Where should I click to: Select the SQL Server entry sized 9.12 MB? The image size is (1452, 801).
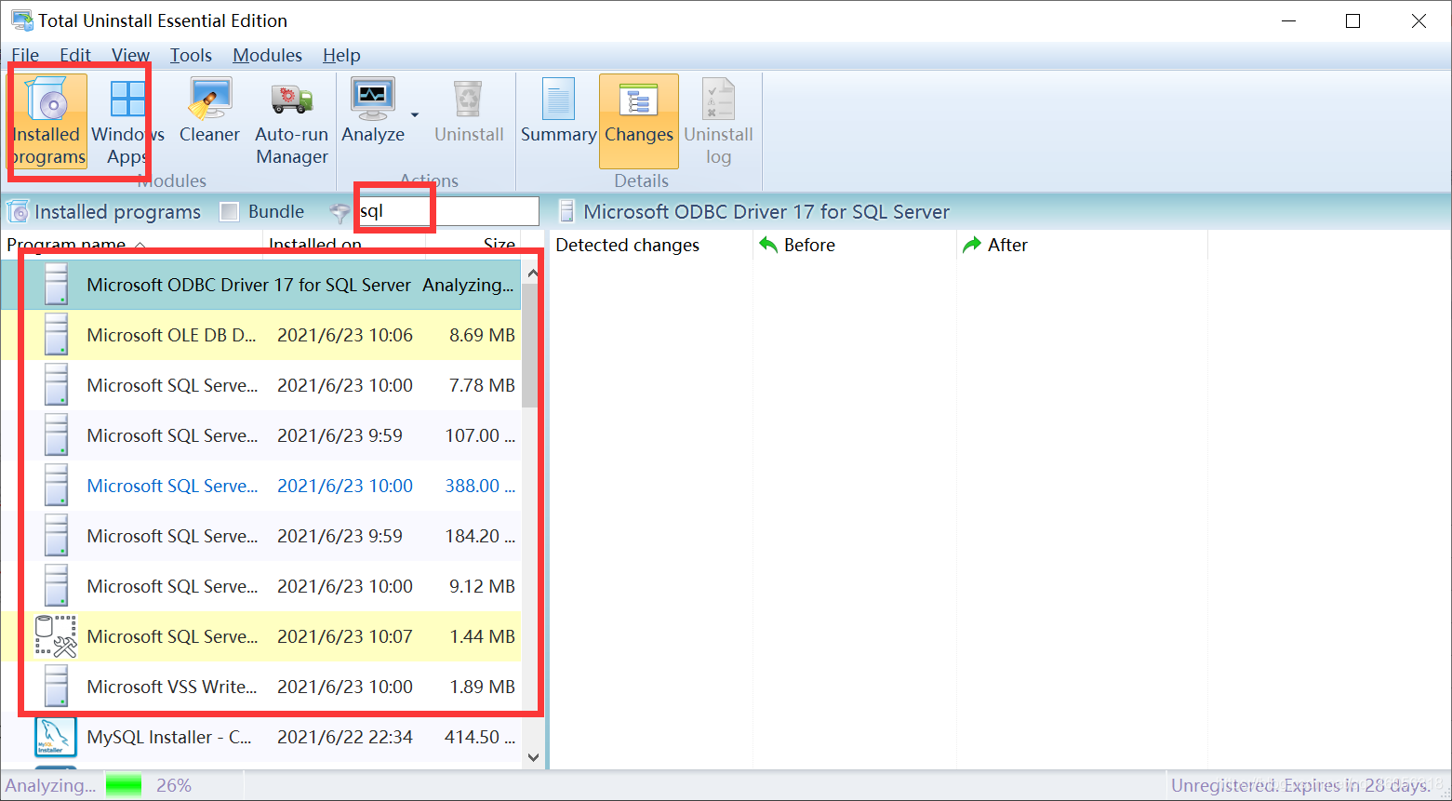[x=261, y=586]
